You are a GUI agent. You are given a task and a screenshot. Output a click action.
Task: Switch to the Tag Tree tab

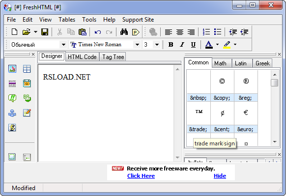[x=113, y=57]
